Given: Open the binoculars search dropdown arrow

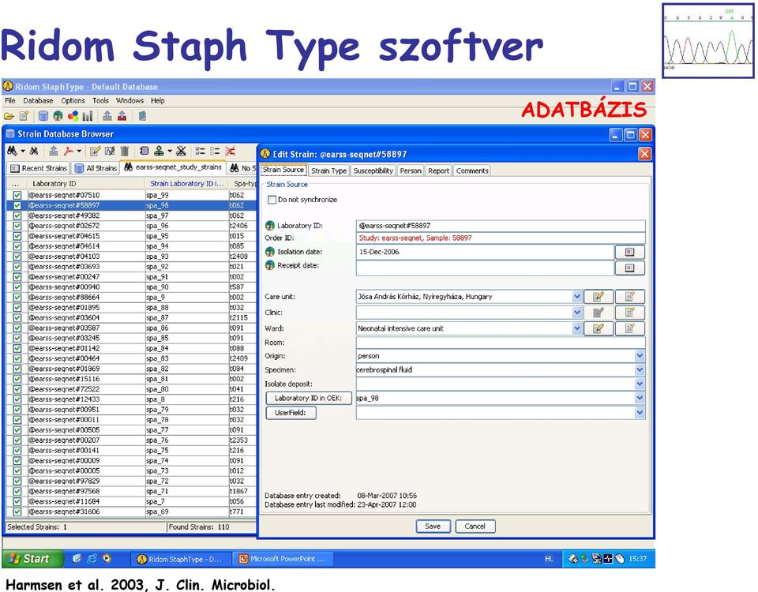Looking at the screenshot, I should point(23,152).
